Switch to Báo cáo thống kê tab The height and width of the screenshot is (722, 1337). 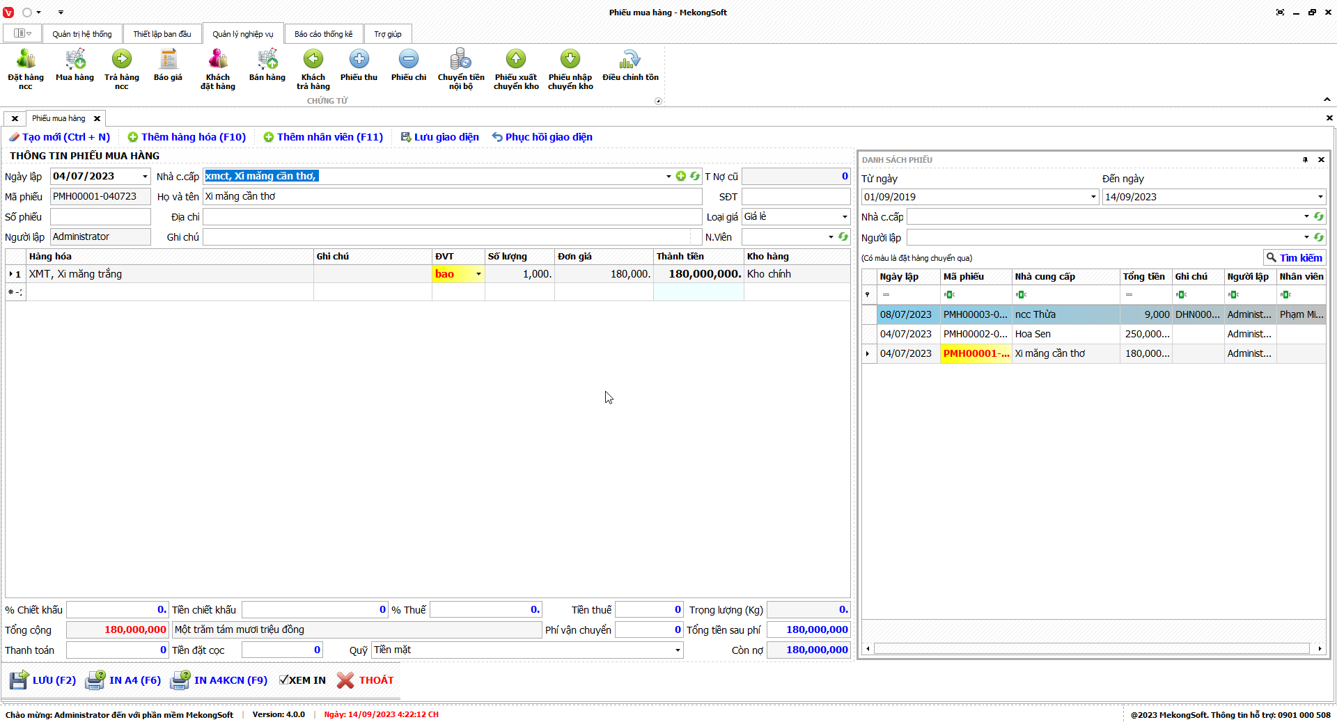(x=323, y=34)
